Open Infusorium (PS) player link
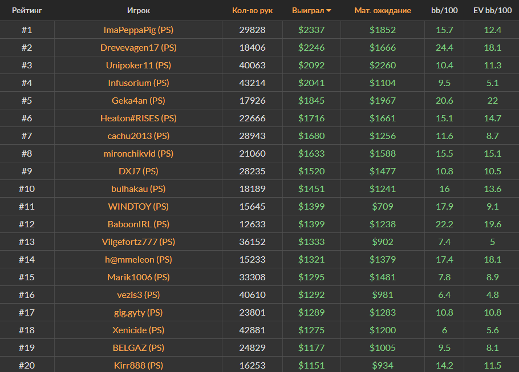Image resolution: width=519 pixels, height=372 pixels. [139, 83]
